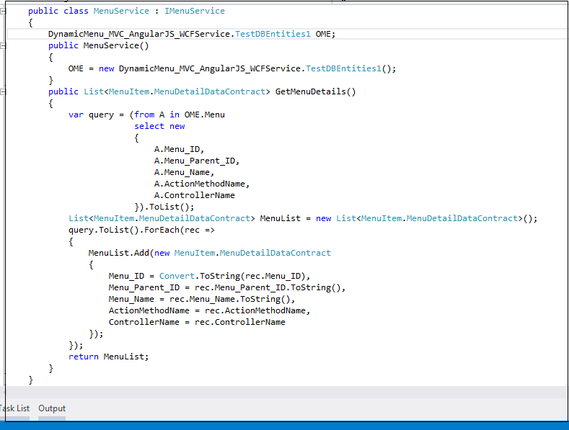The height and width of the screenshot is (430, 569).
Task: Click the A.Menu_Parent_ID, line
Action: 197,161
